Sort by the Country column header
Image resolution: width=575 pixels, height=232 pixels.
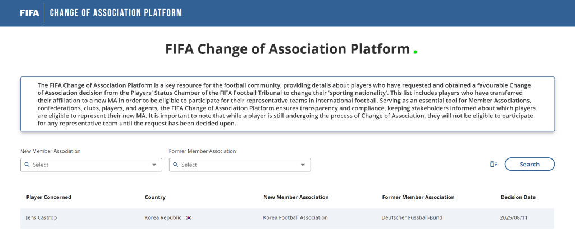point(155,197)
